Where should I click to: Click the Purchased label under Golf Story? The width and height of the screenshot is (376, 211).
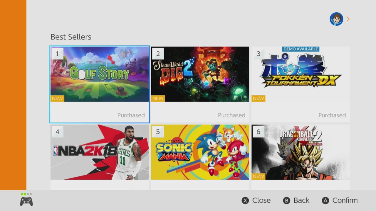131,115
